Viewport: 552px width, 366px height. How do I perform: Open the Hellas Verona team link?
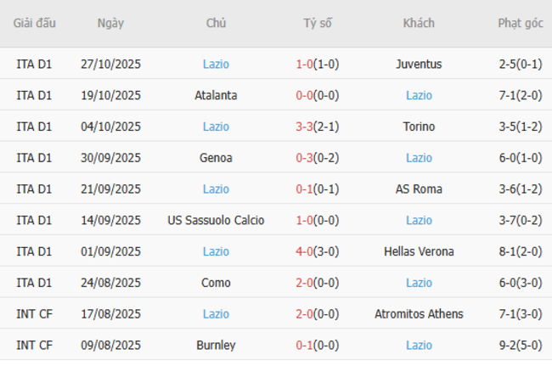pyautogui.click(x=419, y=252)
